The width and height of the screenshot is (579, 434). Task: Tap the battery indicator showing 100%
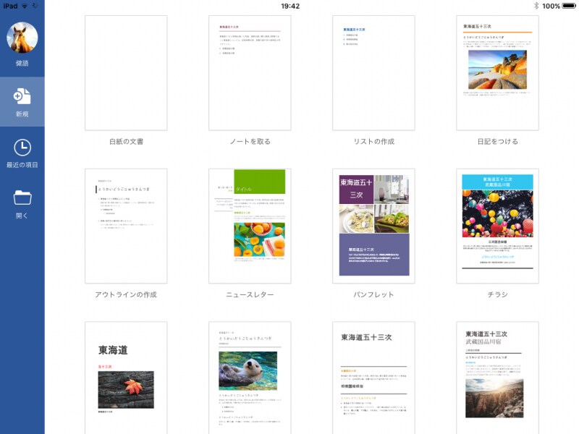557,6
